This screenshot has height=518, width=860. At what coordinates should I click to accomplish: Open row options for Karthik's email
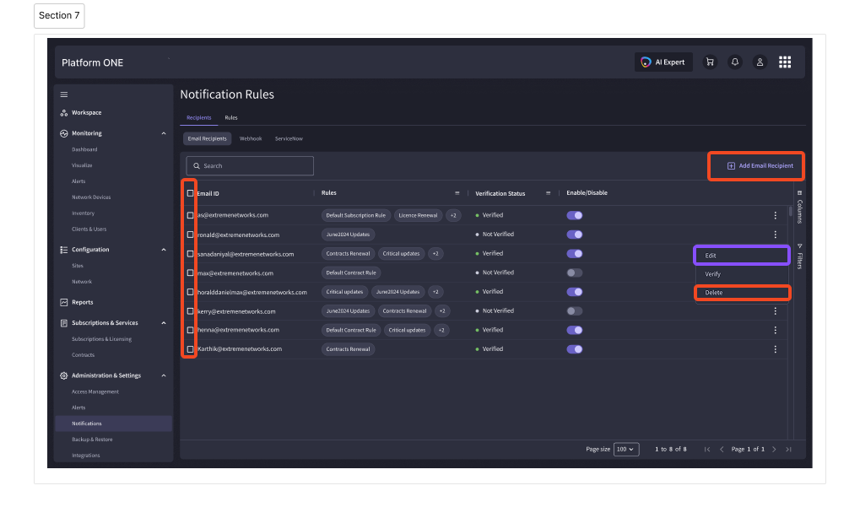pos(775,348)
